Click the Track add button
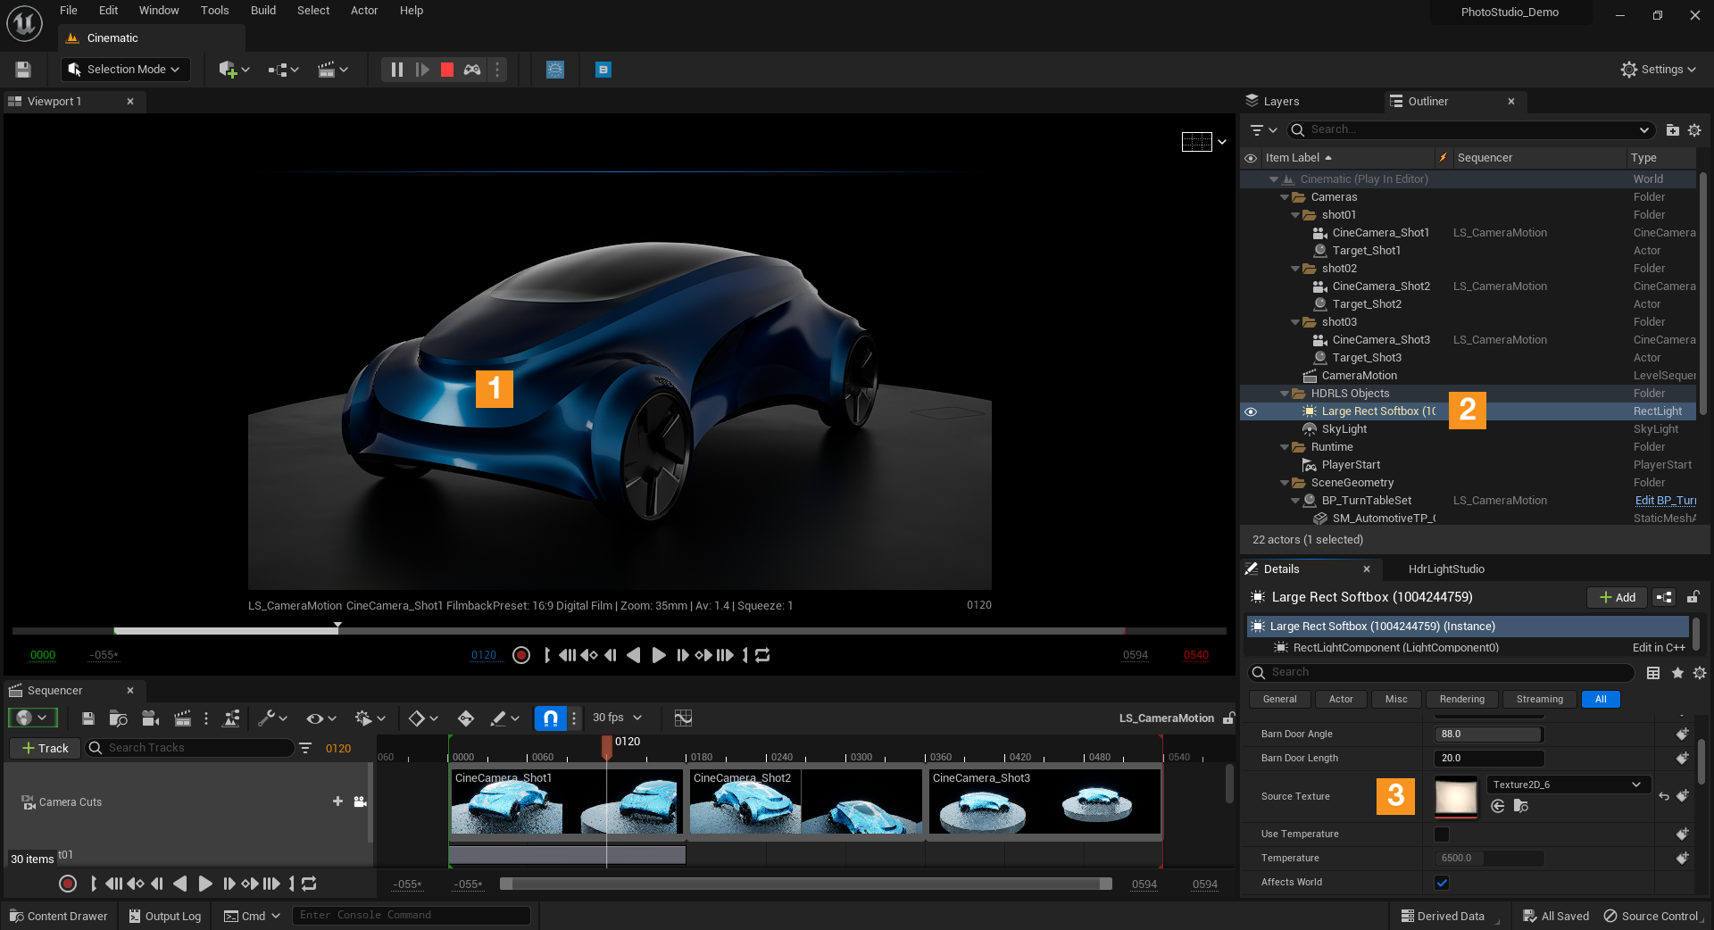The height and width of the screenshot is (930, 1714). coord(45,748)
